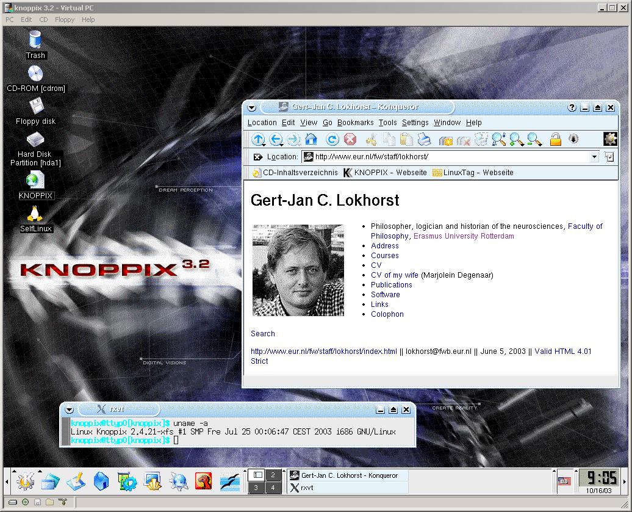The height and width of the screenshot is (512, 632).
Task: Switch to virtual desktop 2
Action: pyautogui.click(x=273, y=475)
